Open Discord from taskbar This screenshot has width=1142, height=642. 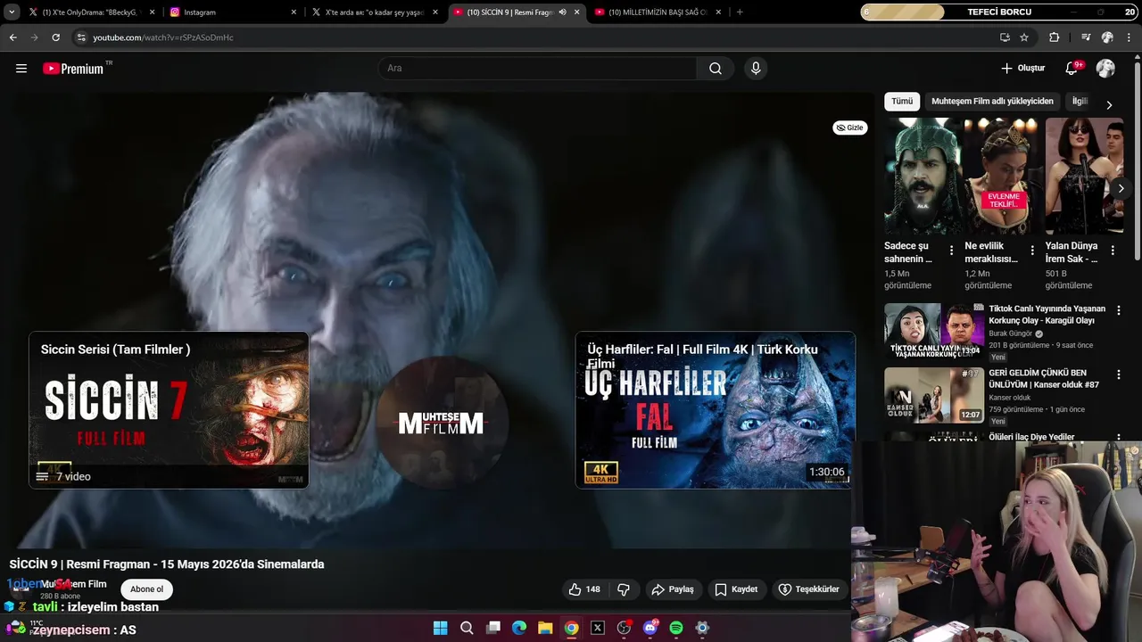click(x=650, y=628)
